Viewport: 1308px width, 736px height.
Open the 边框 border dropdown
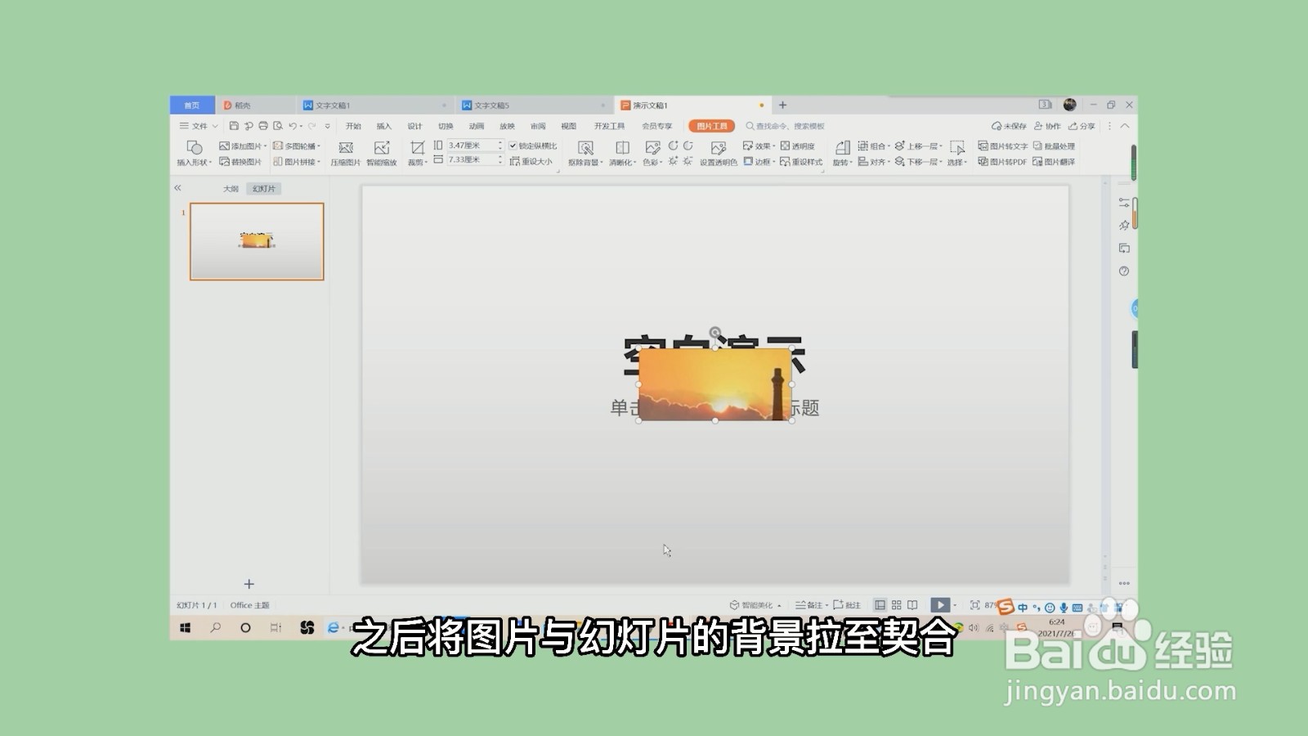[759, 162]
